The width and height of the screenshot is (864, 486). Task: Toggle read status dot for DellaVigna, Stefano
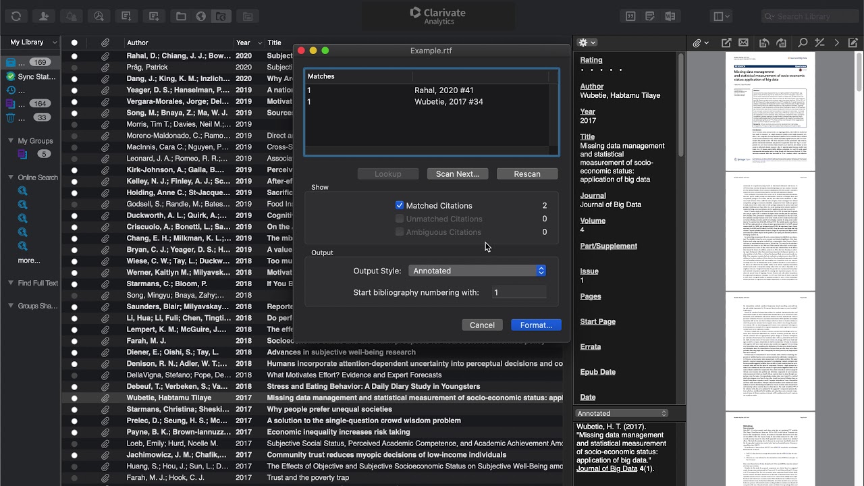tap(74, 375)
